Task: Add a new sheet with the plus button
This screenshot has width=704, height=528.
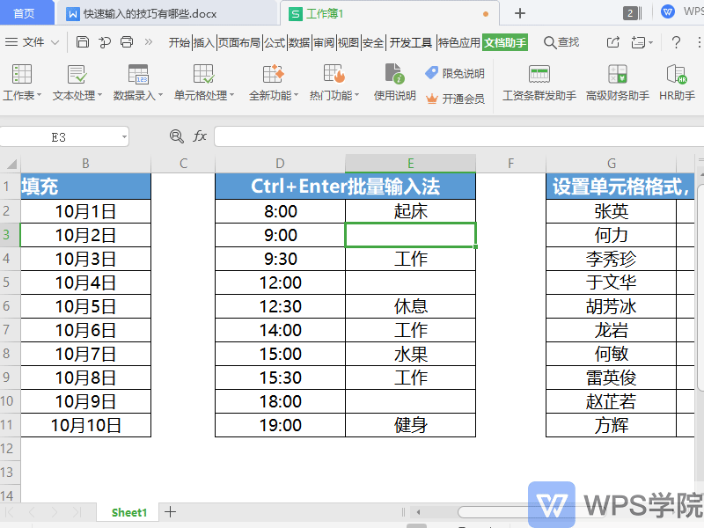Action: 170,511
